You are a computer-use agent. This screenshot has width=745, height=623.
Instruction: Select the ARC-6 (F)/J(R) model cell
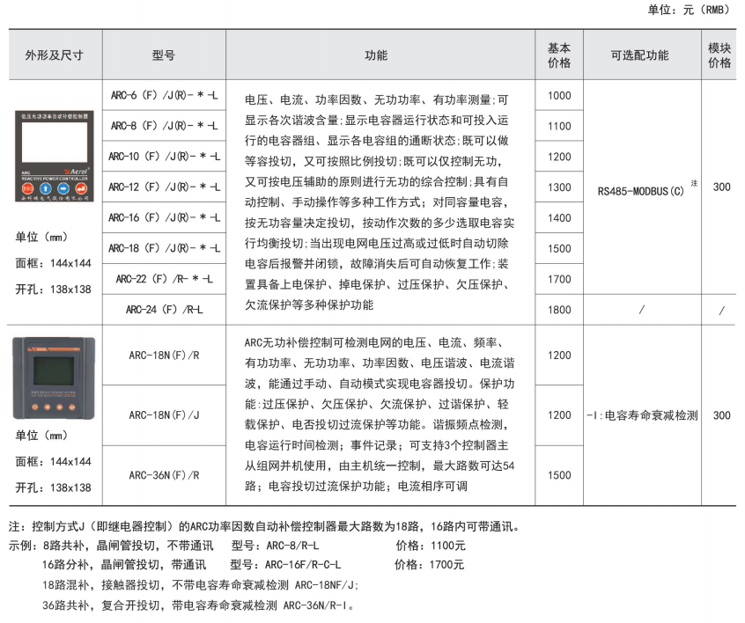[164, 95]
